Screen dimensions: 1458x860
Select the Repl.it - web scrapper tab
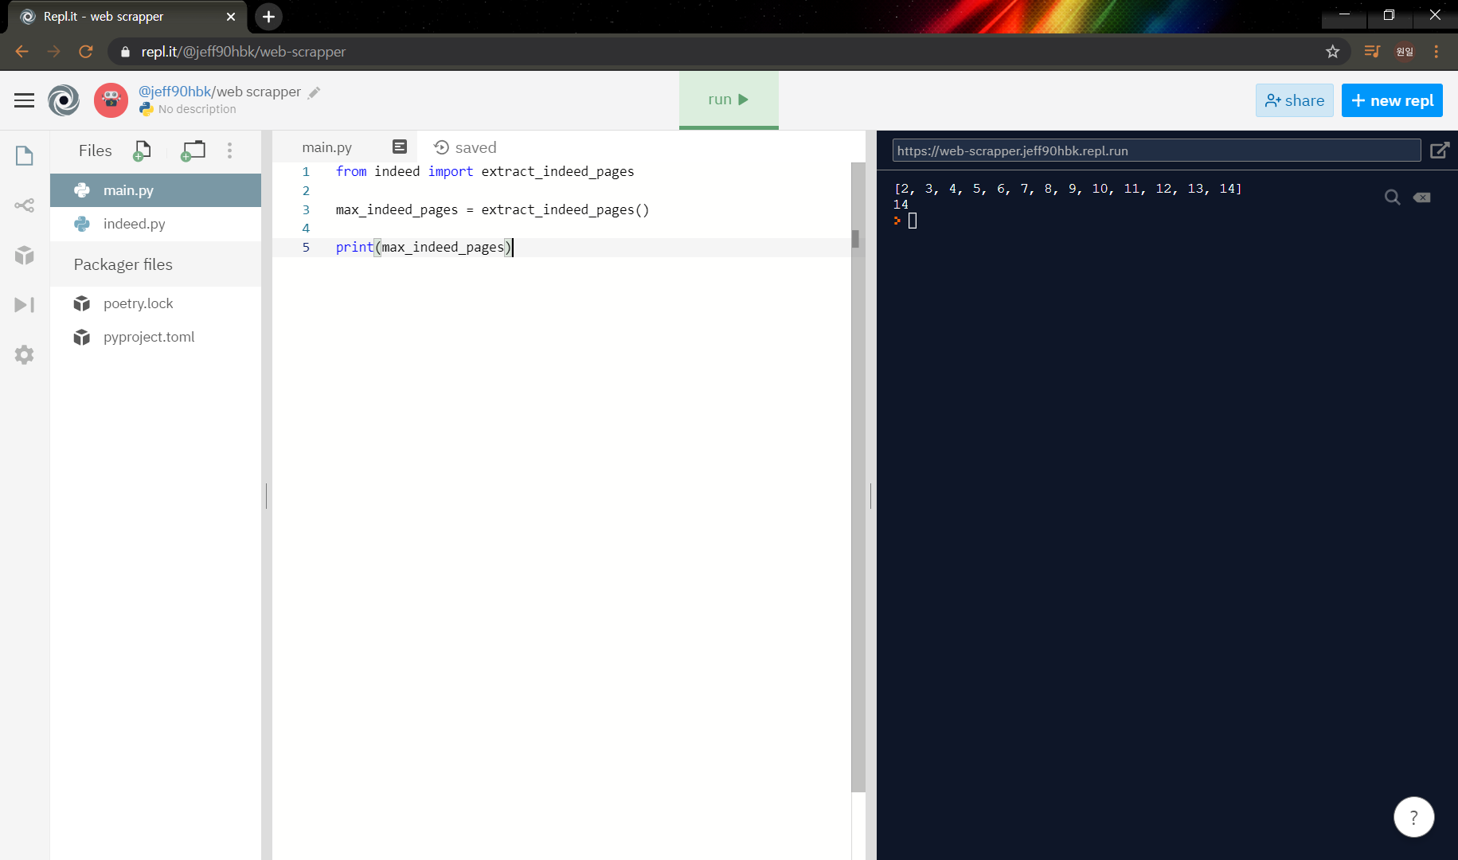[x=127, y=17]
